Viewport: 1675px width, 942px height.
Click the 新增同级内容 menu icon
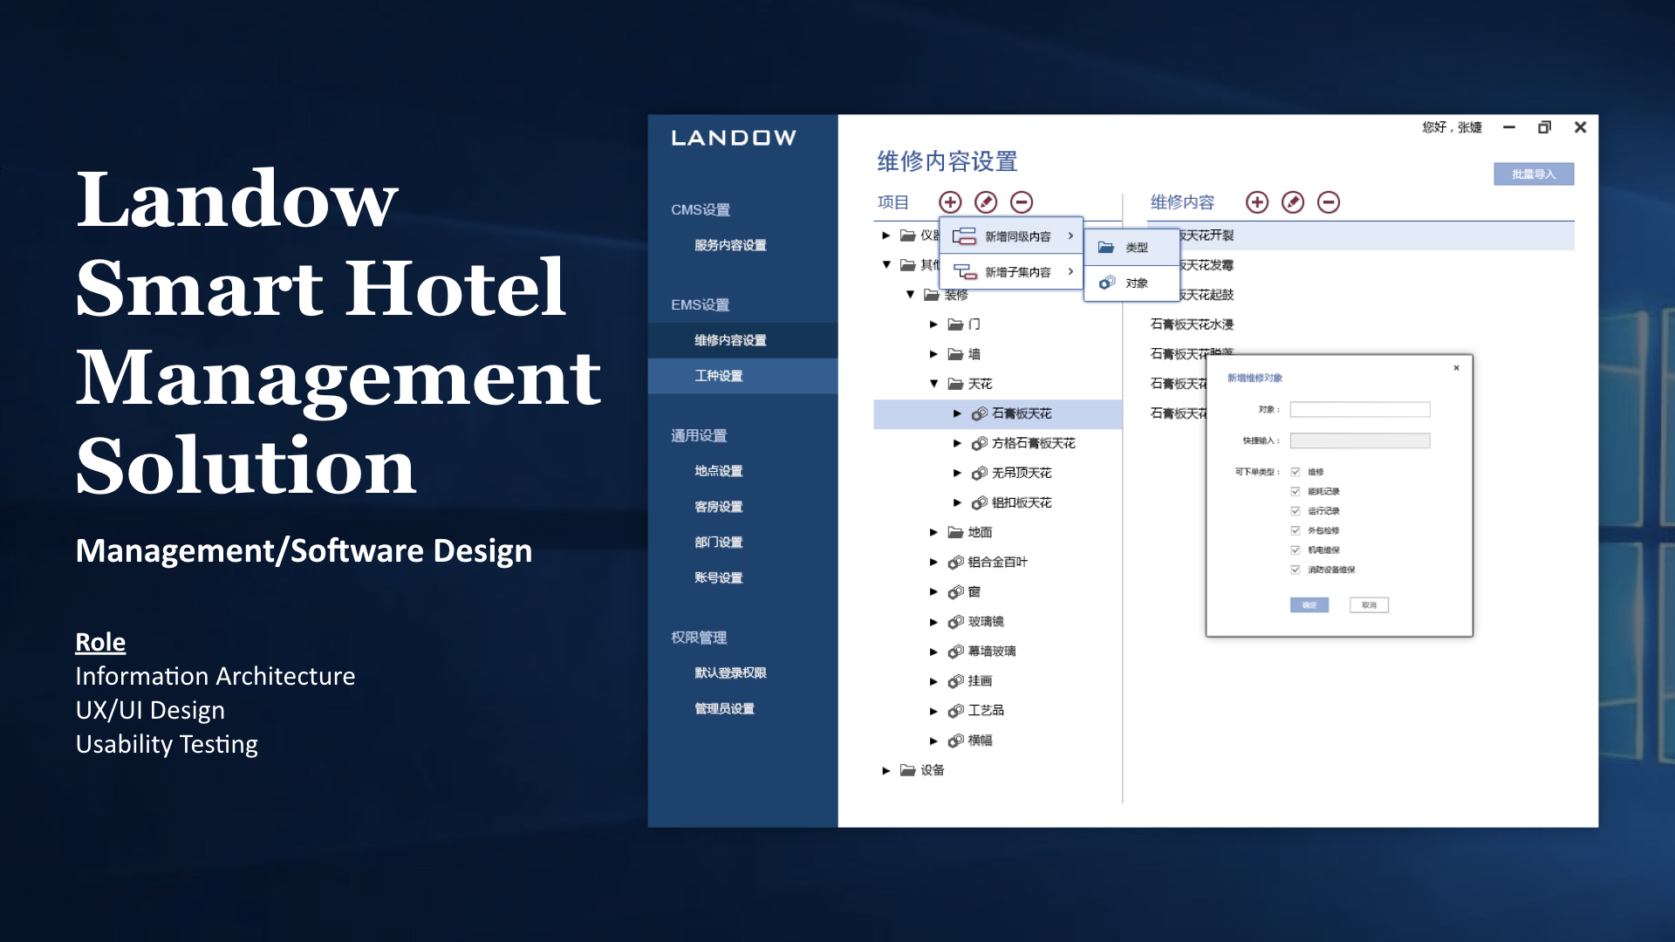point(964,236)
